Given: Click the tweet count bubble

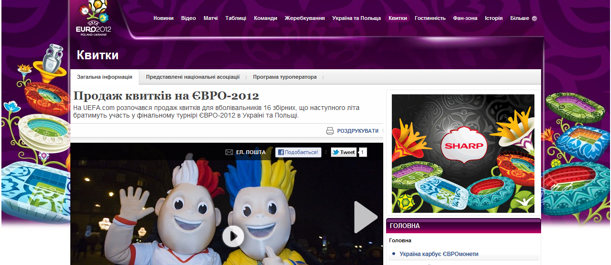Looking at the screenshot, I should (x=362, y=152).
